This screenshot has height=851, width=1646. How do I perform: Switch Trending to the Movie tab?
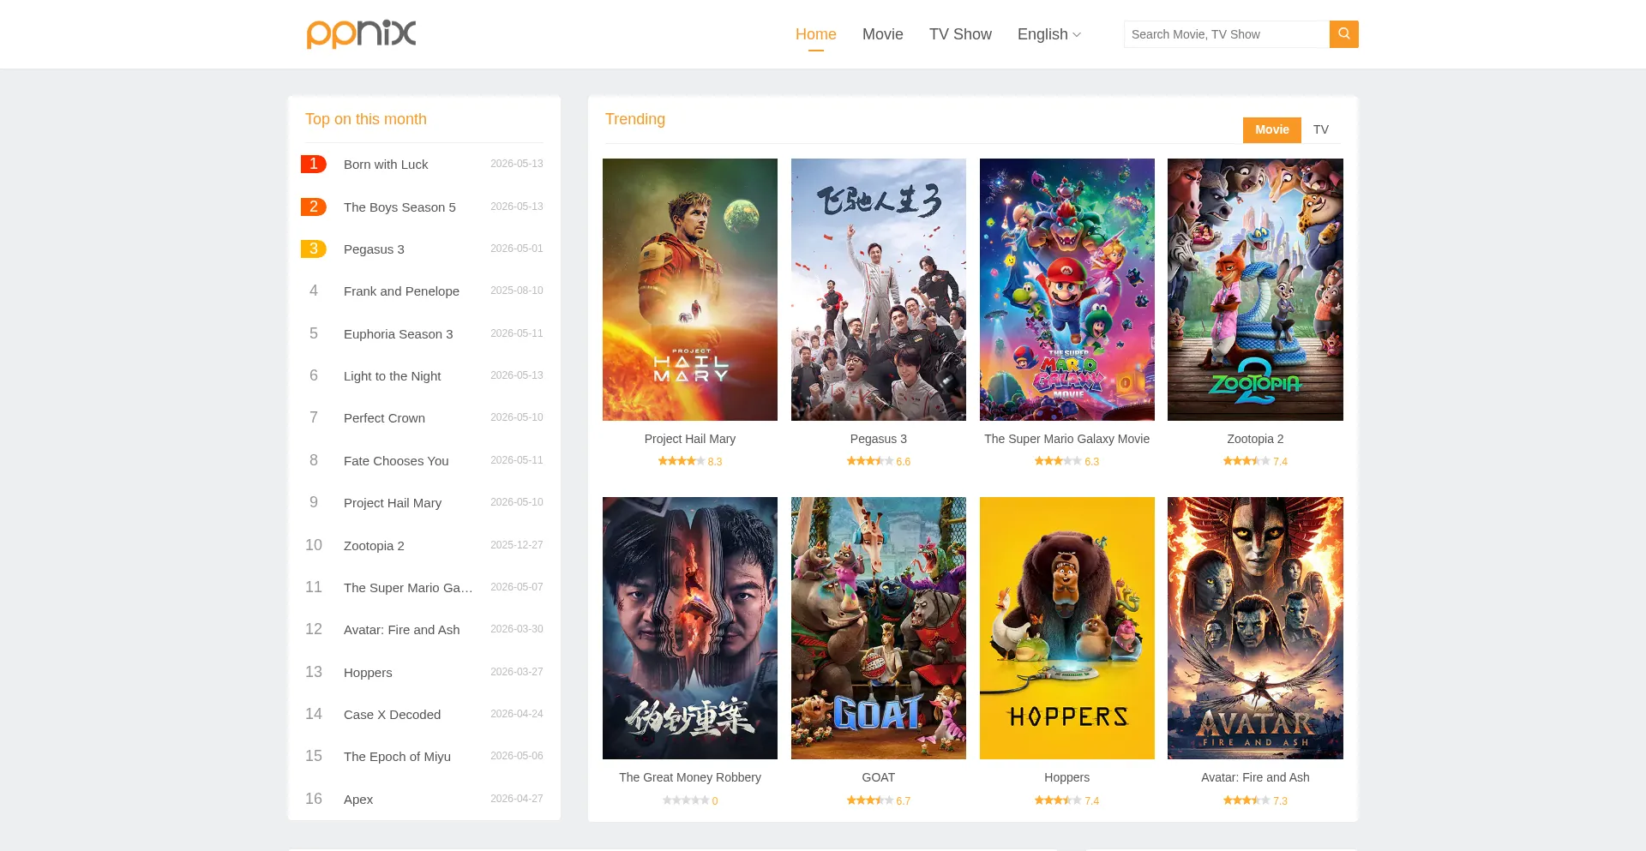(x=1271, y=129)
